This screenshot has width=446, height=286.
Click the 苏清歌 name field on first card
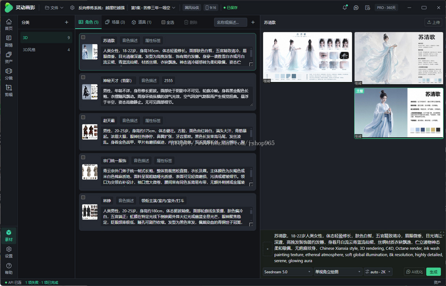(109, 40)
